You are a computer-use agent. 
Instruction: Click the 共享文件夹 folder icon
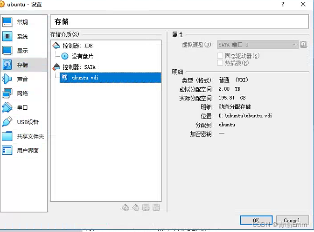[x=7, y=136]
